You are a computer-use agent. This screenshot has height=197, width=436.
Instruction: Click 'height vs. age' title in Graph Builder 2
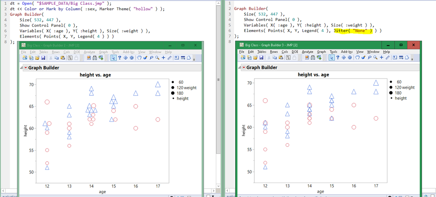[95, 74]
